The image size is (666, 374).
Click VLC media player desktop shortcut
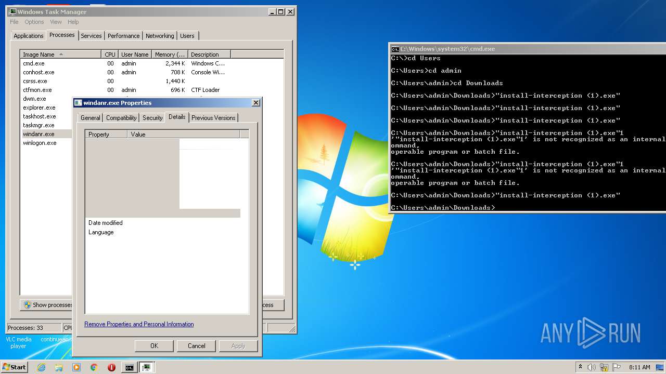pos(18,342)
